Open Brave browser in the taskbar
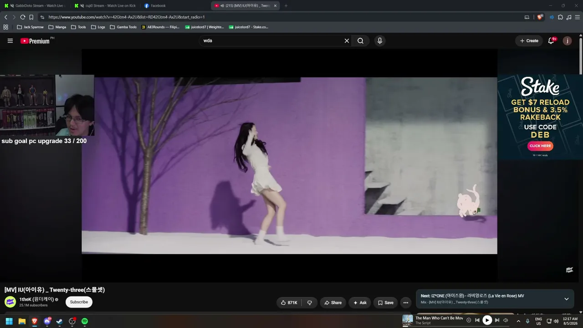This screenshot has width=583, height=328. pos(35,321)
